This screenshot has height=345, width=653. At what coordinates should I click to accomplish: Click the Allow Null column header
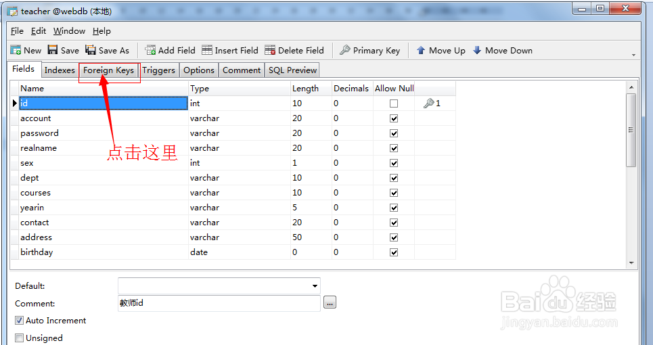[394, 89]
